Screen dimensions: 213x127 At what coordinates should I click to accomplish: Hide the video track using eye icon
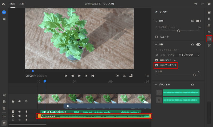click(x=26, y=101)
